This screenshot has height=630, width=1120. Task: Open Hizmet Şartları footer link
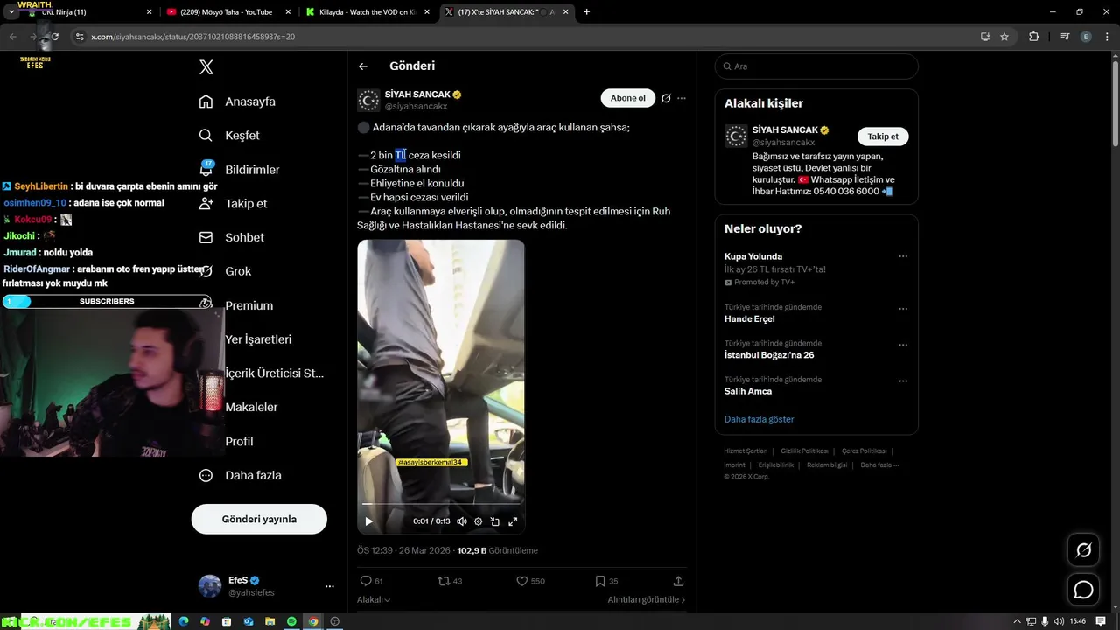click(745, 451)
